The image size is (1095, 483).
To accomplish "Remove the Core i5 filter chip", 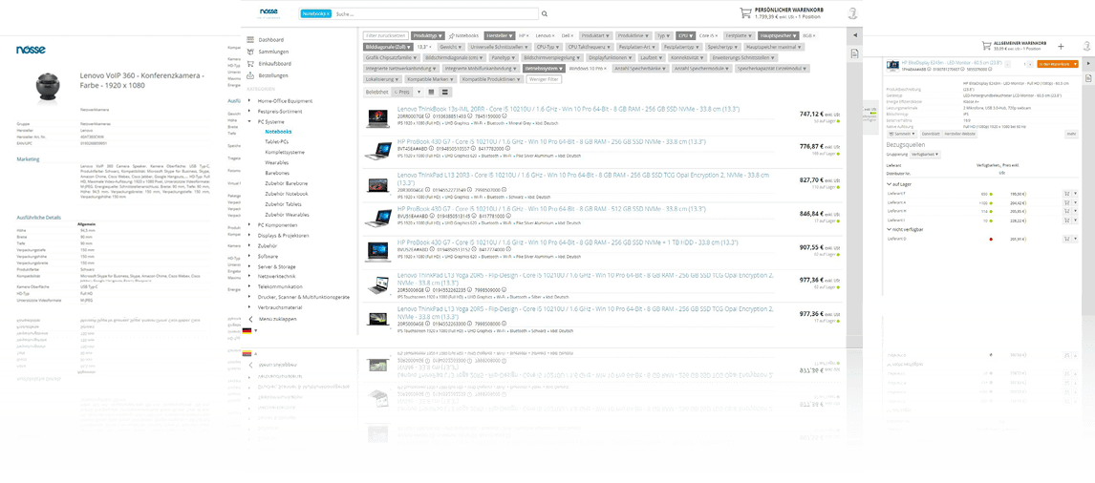I will click(x=719, y=35).
